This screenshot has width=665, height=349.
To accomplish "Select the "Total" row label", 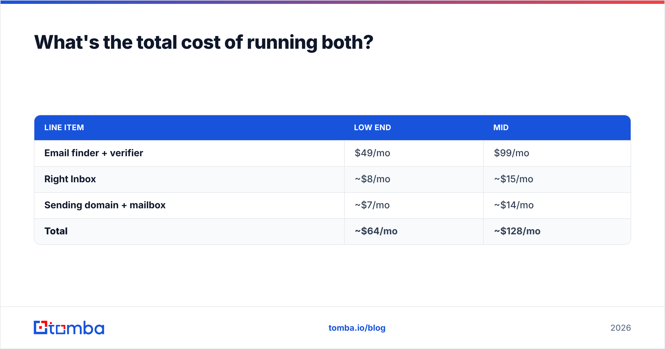I will click(x=56, y=231).
